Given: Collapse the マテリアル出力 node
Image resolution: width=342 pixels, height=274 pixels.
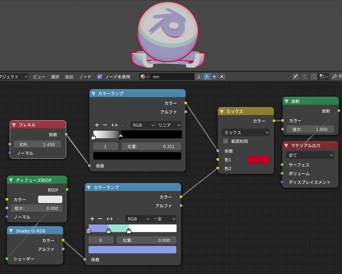Looking at the screenshot, I should (286, 145).
